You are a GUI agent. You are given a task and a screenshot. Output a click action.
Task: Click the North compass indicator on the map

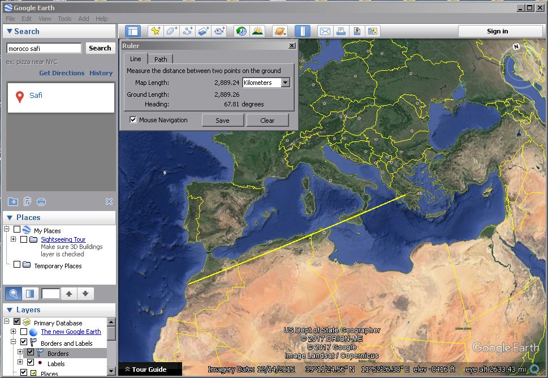516,46
